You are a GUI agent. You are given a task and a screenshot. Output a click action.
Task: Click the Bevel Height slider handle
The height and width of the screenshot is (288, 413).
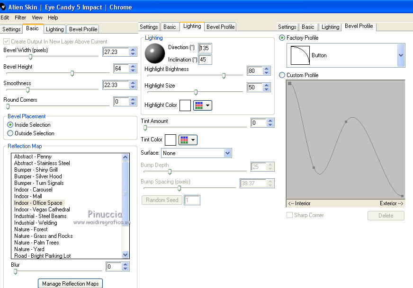pyautogui.click(x=72, y=73)
